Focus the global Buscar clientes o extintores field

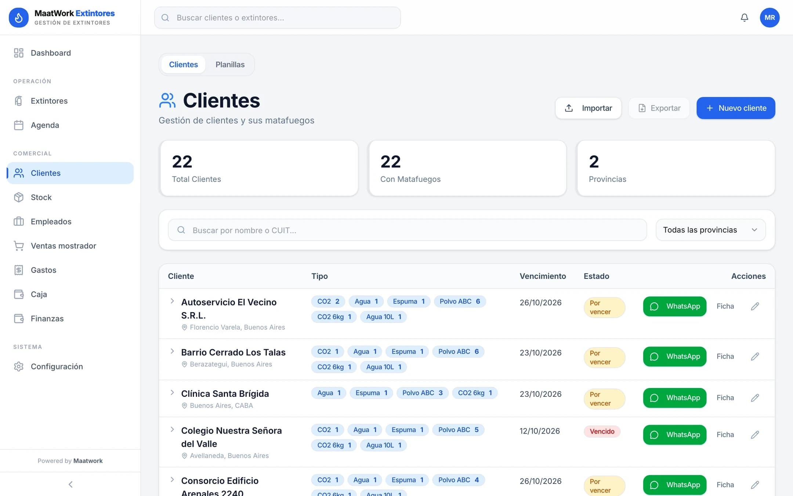(x=277, y=18)
